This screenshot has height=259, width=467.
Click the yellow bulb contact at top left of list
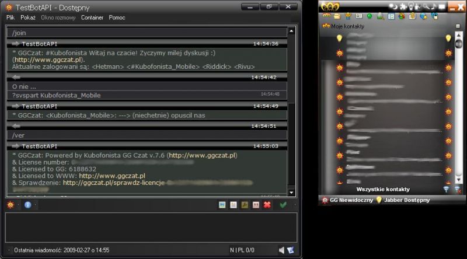click(x=339, y=38)
